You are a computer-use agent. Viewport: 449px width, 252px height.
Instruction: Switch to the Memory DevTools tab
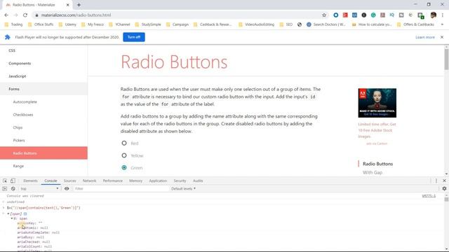point(135,181)
